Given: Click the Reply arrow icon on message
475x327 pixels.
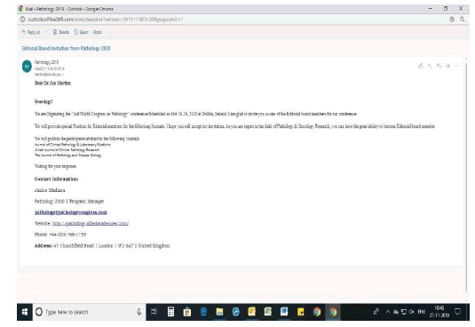Looking at the screenshot, I should click(430, 66).
